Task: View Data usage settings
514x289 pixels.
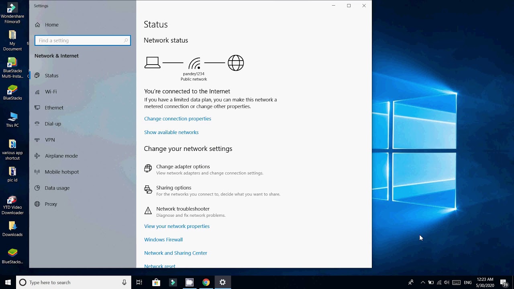Action: (57, 188)
